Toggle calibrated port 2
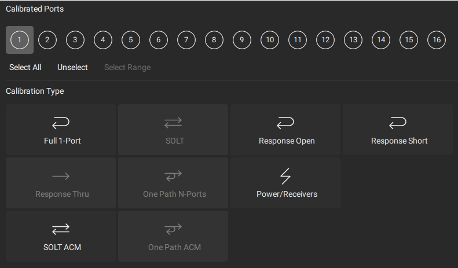 [47, 40]
